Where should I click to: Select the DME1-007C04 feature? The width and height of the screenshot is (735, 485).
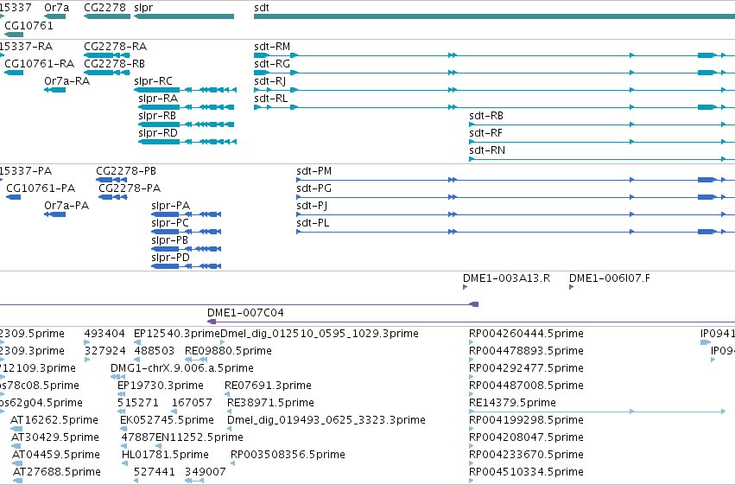coord(471,322)
